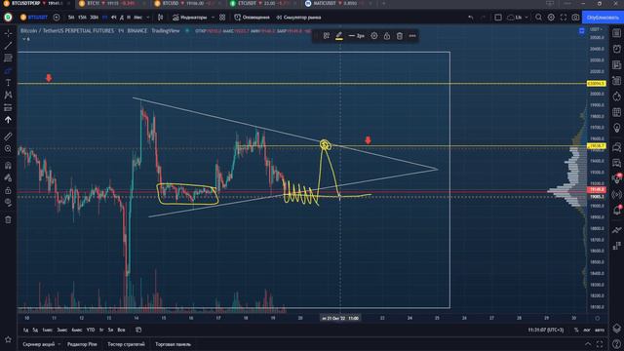This screenshot has width=624, height=351.
Task: Take a chart snapshot with camera
Action: point(576,18)
